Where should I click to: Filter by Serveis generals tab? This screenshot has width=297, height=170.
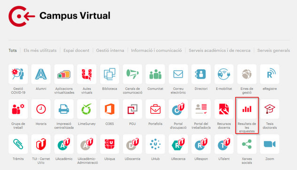click(274, 51)
